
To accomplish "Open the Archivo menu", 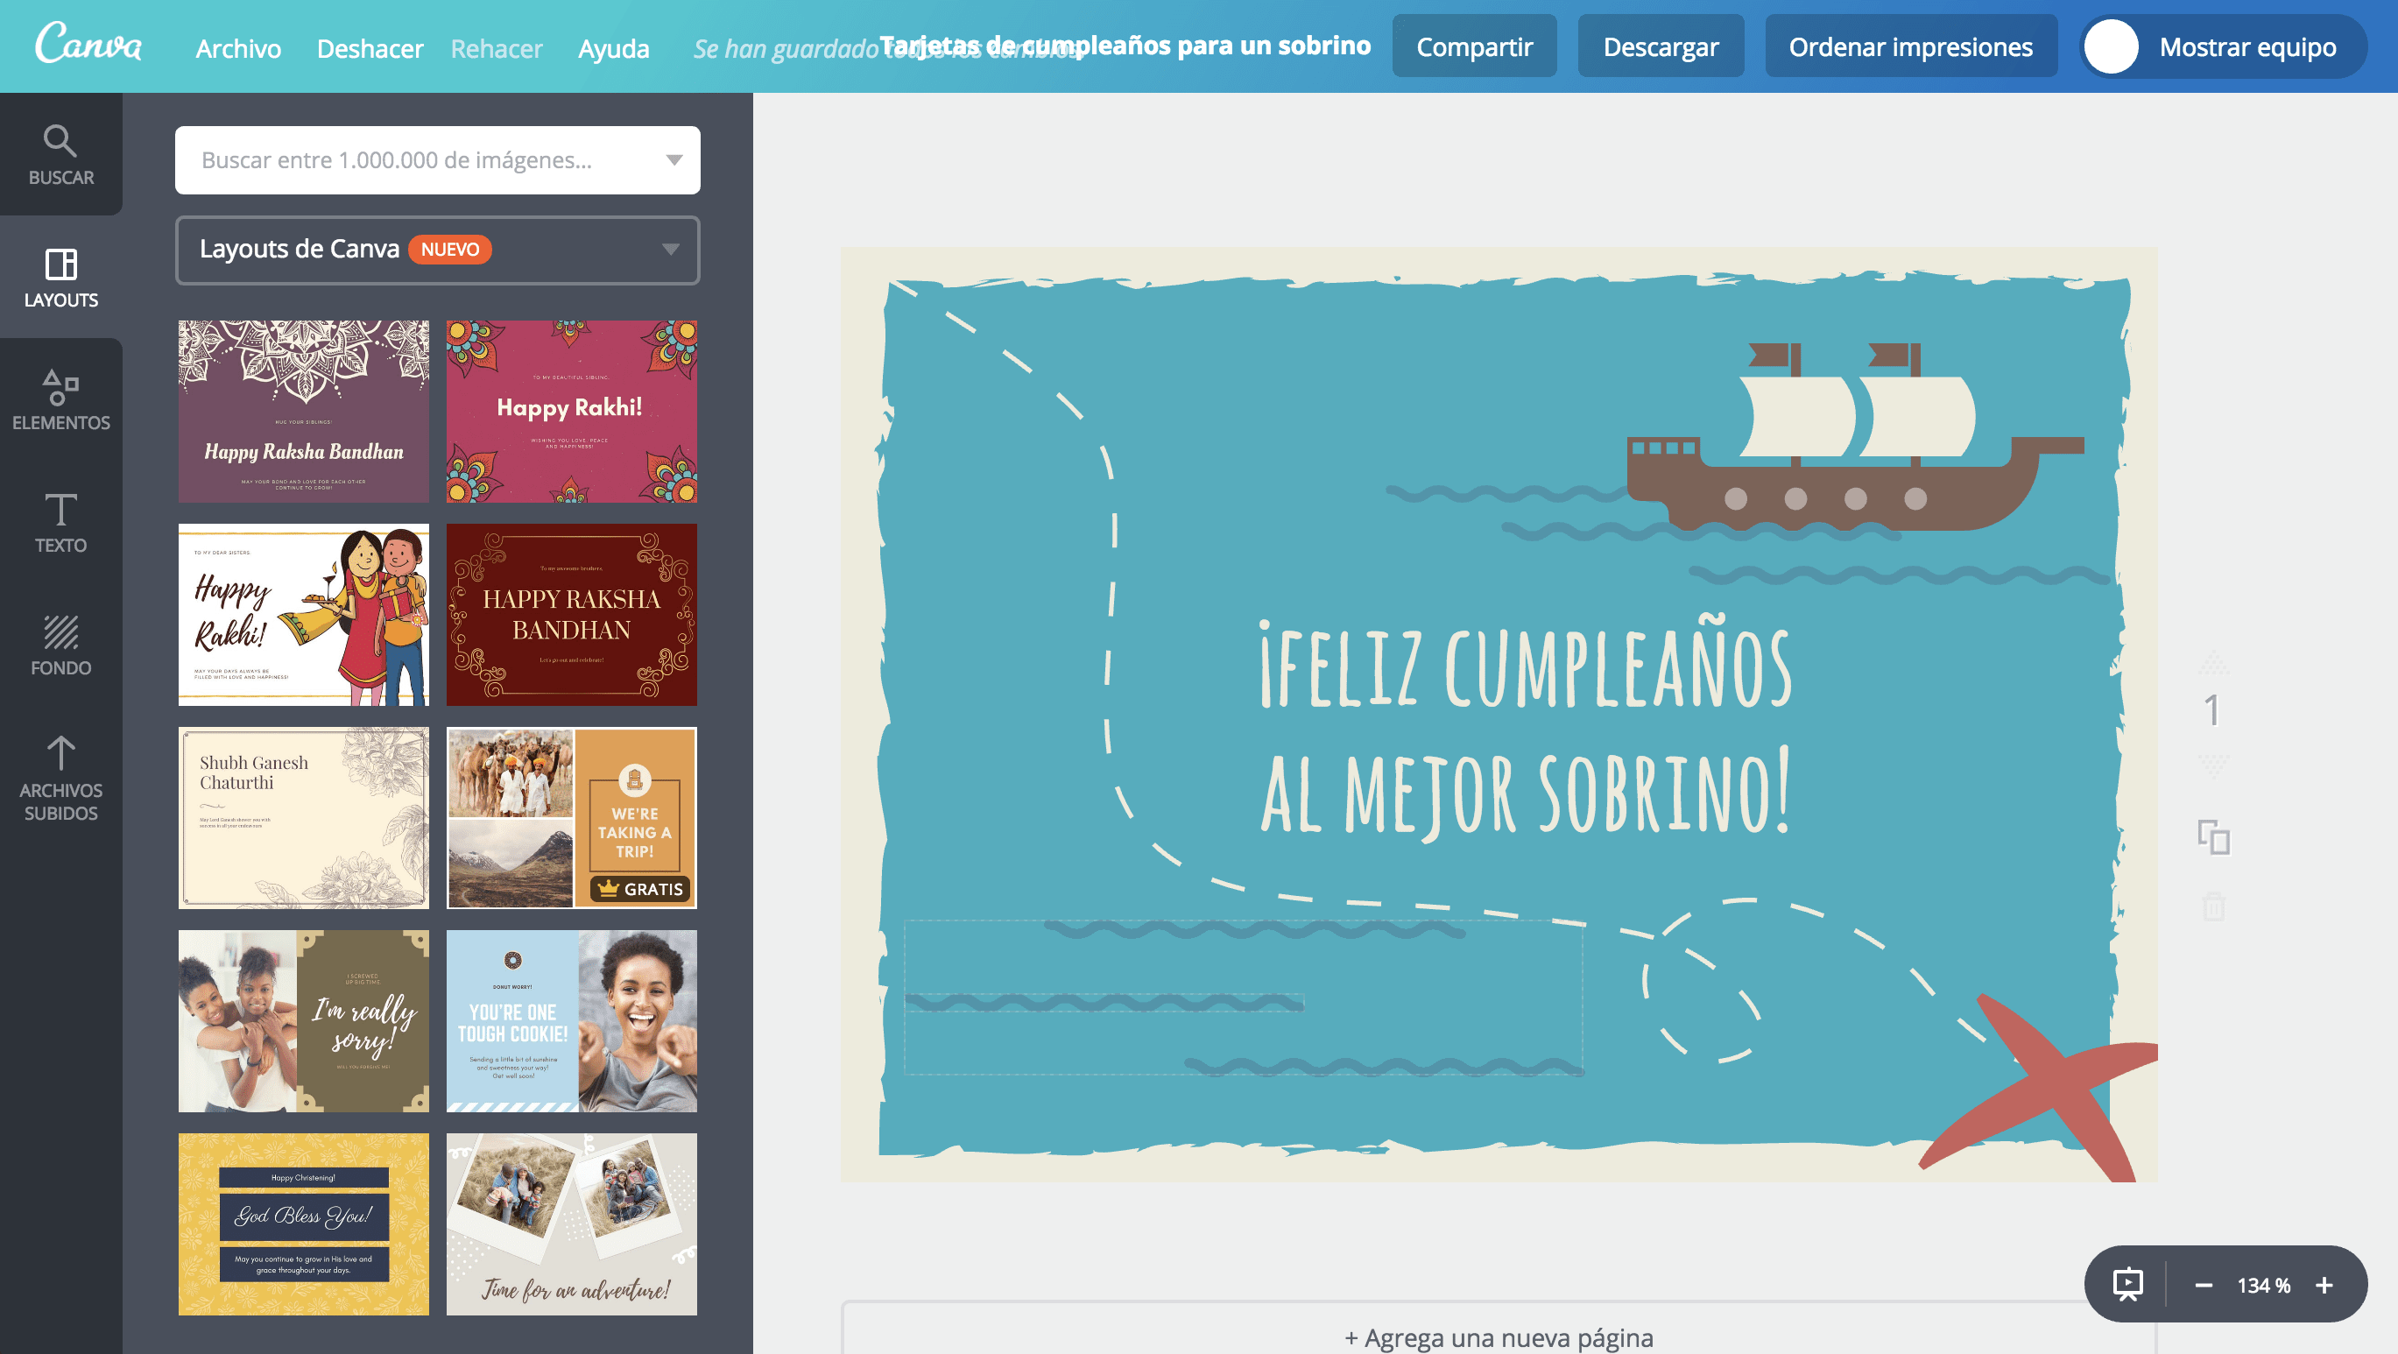I will (237, 48).
